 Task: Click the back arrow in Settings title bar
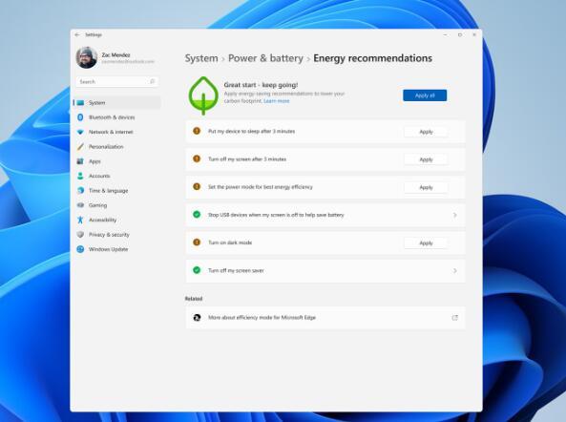[77, 34]
